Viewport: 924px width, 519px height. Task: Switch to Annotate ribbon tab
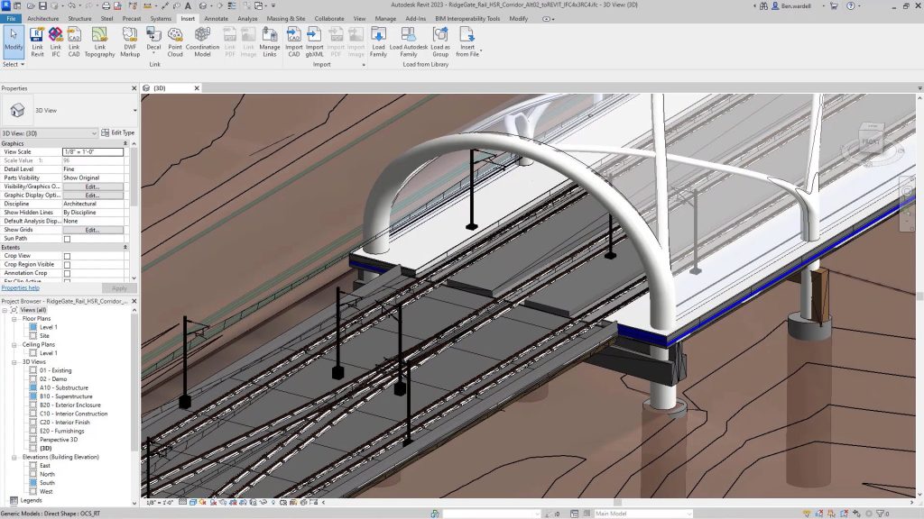pyautogui.click(x=216, y=19)
